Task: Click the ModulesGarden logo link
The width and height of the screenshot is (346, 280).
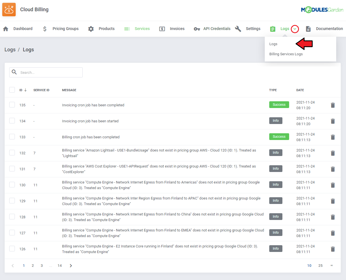Action: coord(322,10)
